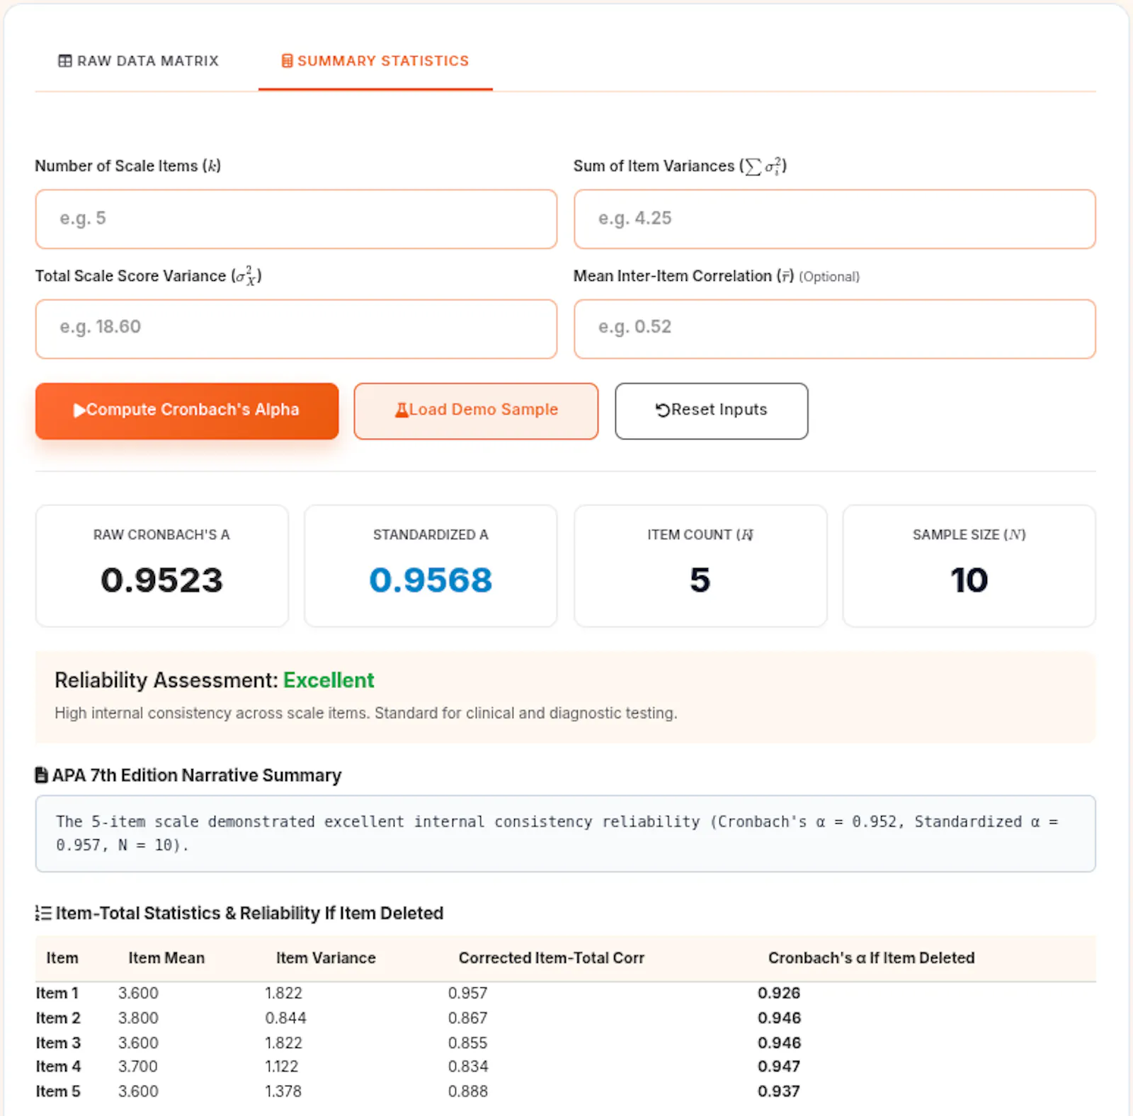Click Compute Cronbach's Alpha button

click(x=187, y=410)
